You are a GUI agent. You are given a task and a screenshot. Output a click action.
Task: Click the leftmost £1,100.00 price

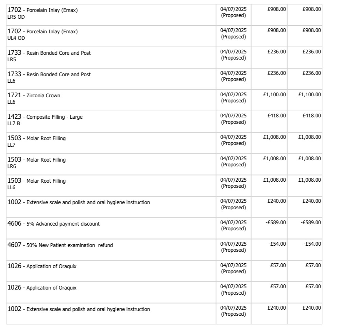pyautogui.click(x=275, y=94)
